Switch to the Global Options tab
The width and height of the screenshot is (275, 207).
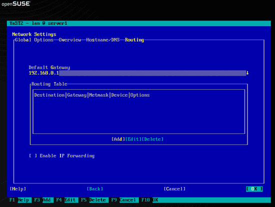click(34, 40)
